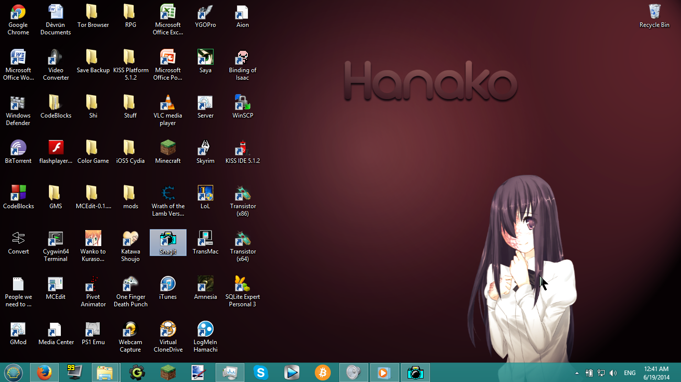Launch the Saya desktop shortcut

pos(206,62)
